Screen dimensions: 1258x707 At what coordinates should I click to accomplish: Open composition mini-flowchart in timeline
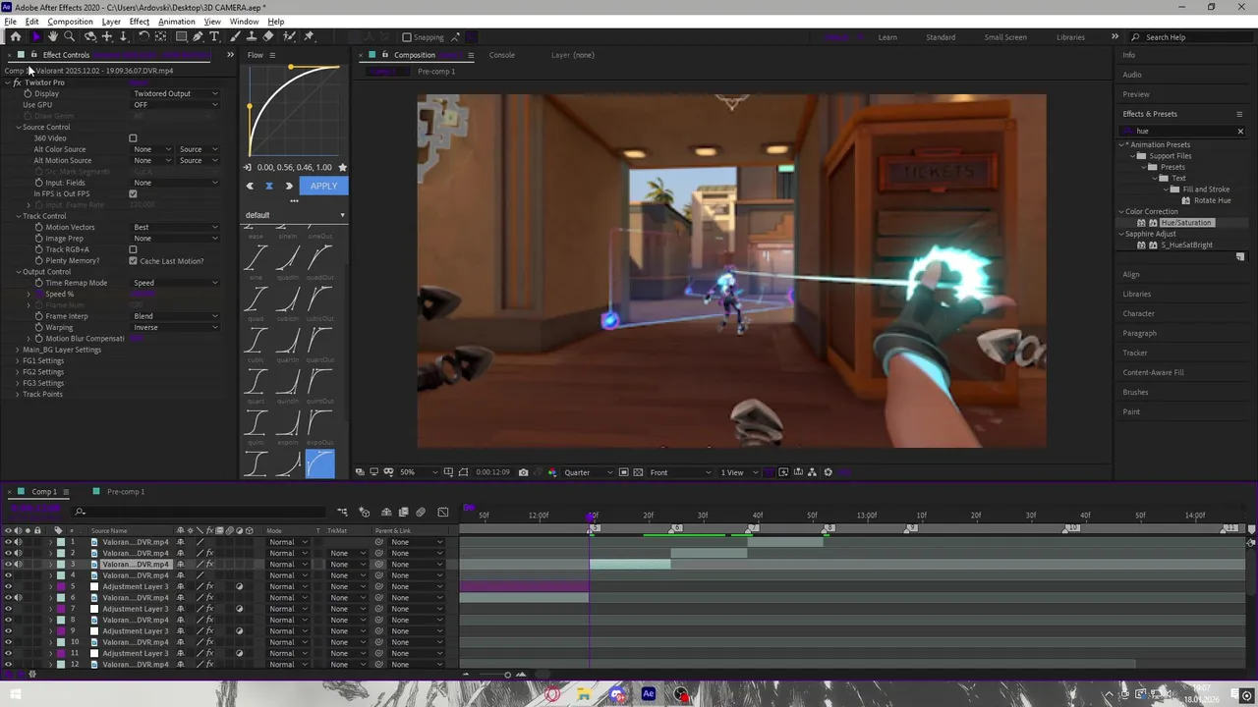[342, 512]
